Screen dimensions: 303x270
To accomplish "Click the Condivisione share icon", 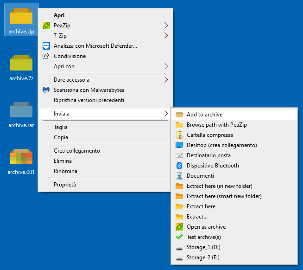I will pyautogui.click(x=46, y=56).
